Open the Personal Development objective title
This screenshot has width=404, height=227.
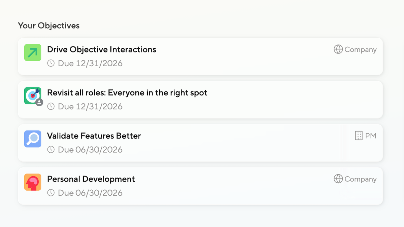[x=91, y=179]
